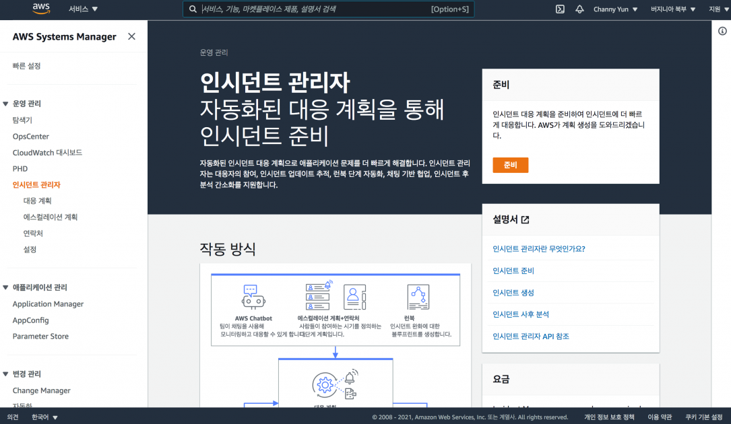This screenshot has height=424, width=731.
Task: Select 대응 계획 in the sidebar
Action: [x=37, y=201]
